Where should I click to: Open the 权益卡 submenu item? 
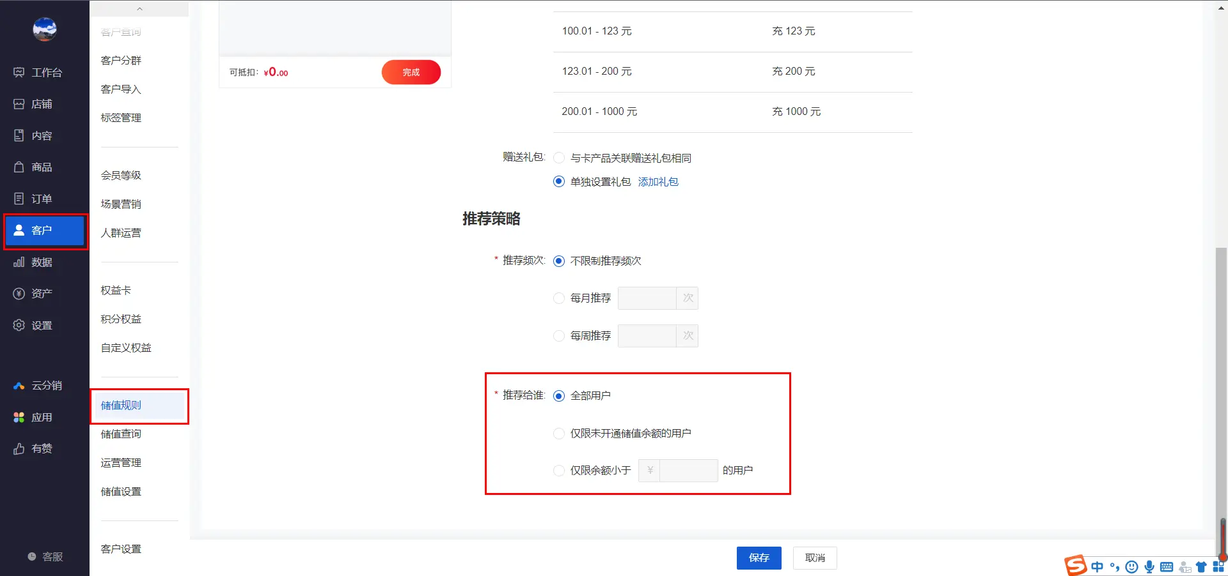click(116, 290)
